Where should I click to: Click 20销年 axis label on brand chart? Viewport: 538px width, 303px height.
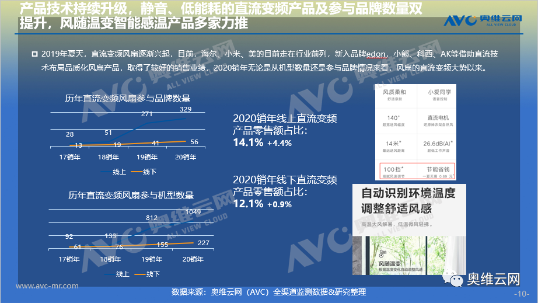(x=186, y=157)
